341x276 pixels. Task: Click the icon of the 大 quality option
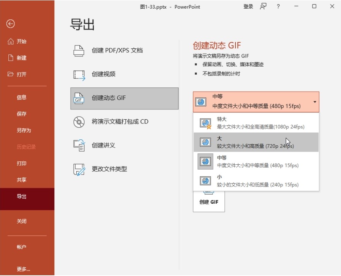tap(205, 142)
